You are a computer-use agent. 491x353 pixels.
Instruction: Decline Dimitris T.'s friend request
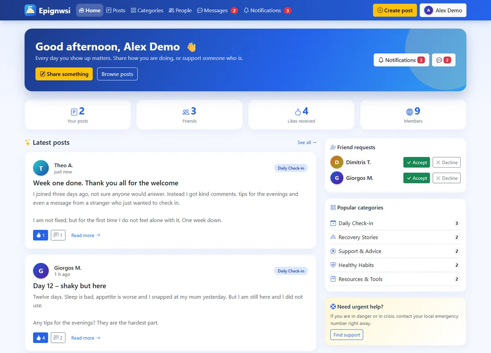coord(446,162)
